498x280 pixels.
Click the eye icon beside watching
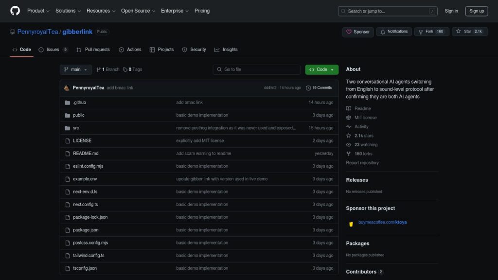pyautogui.click(x=349, y=145)
